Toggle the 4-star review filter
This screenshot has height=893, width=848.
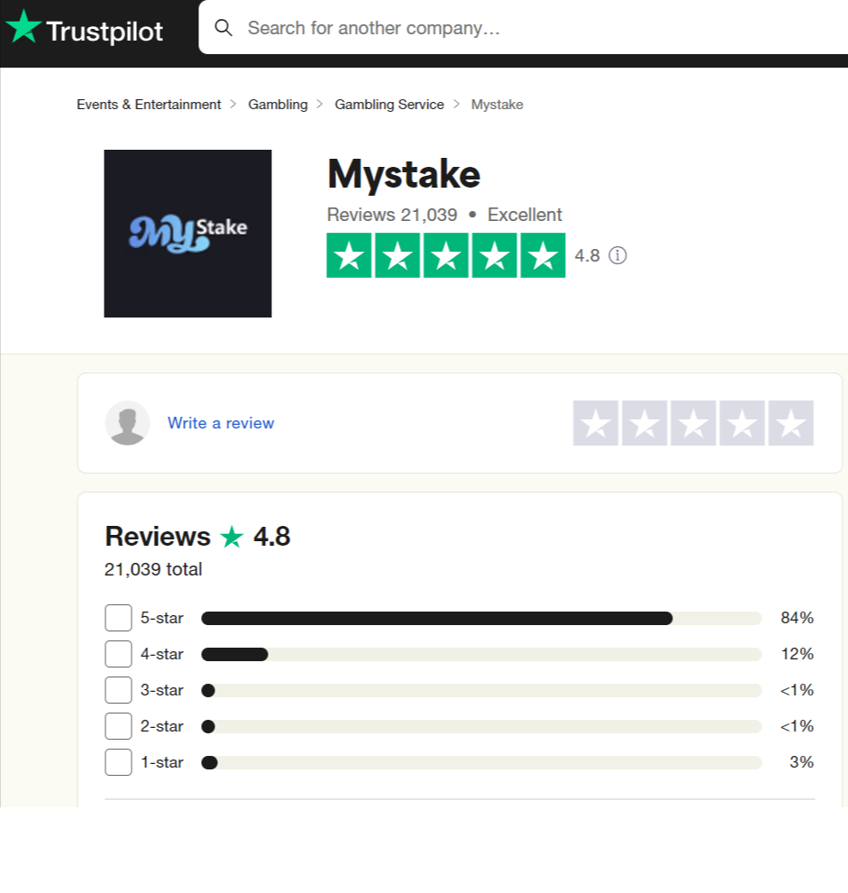[x=118, y=653]
